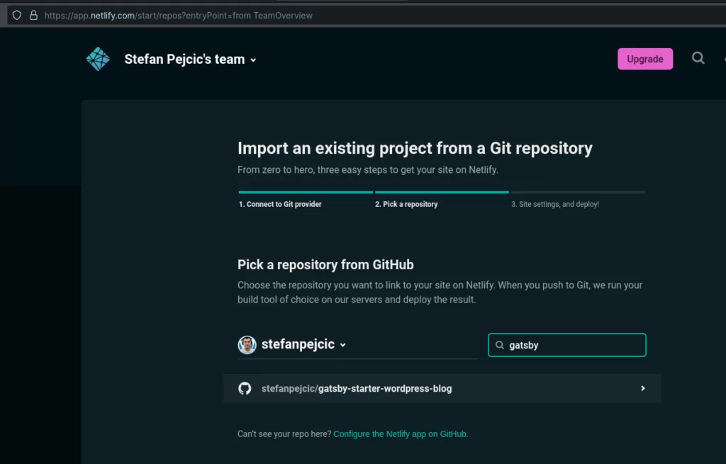Click the Upgrade button
The height and width of the screenshot is (464, 726).
tap(645, 59)
